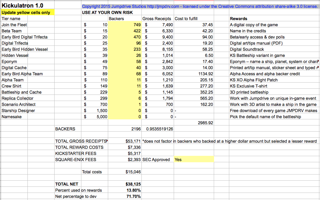
Task: Select the TOTAL NET value $38,125
Action: point(133,184)
